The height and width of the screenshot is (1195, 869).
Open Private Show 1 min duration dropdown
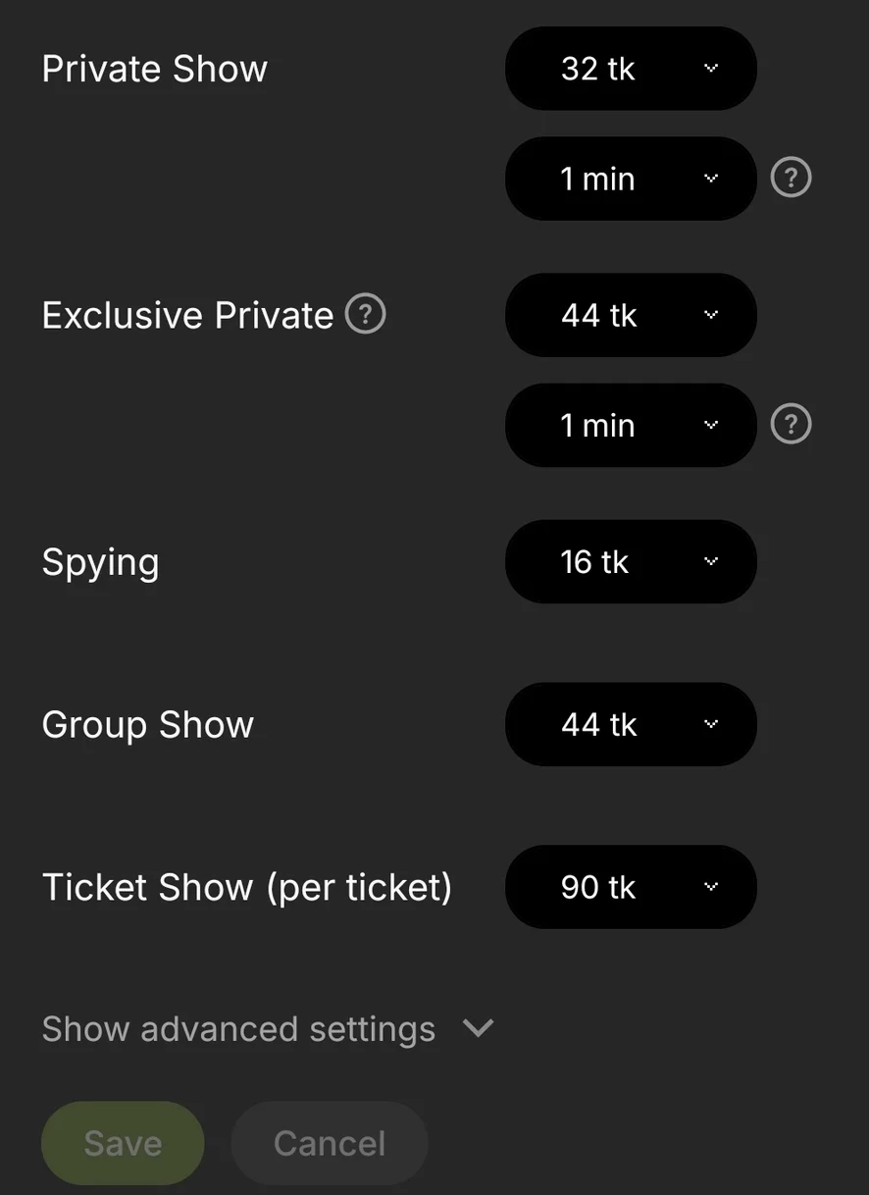click(630, 179)
